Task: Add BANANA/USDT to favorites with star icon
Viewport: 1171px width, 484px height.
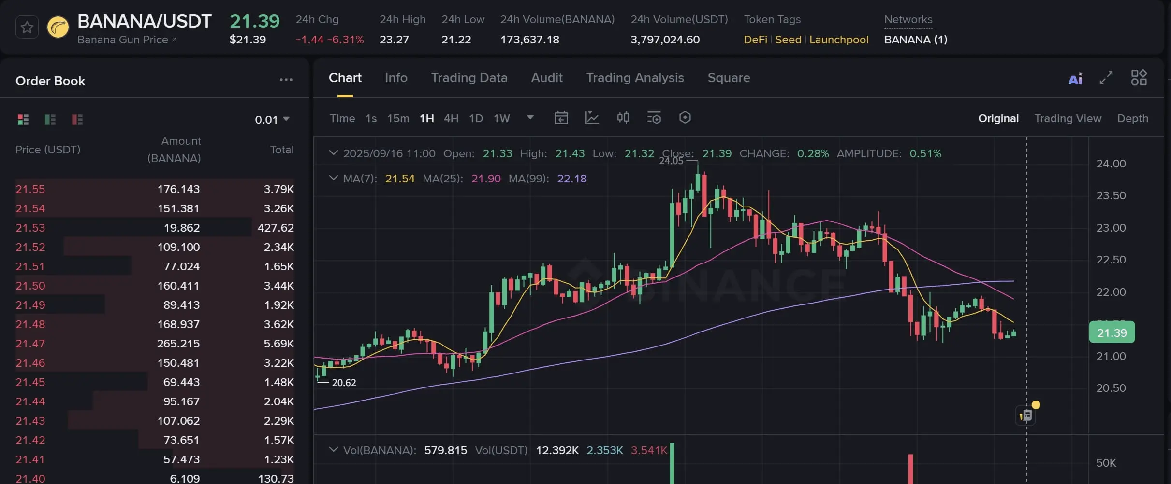Action: tap(27, 28)
